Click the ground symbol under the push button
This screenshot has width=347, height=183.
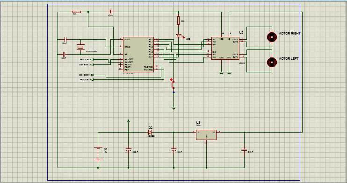coord(173,108)
